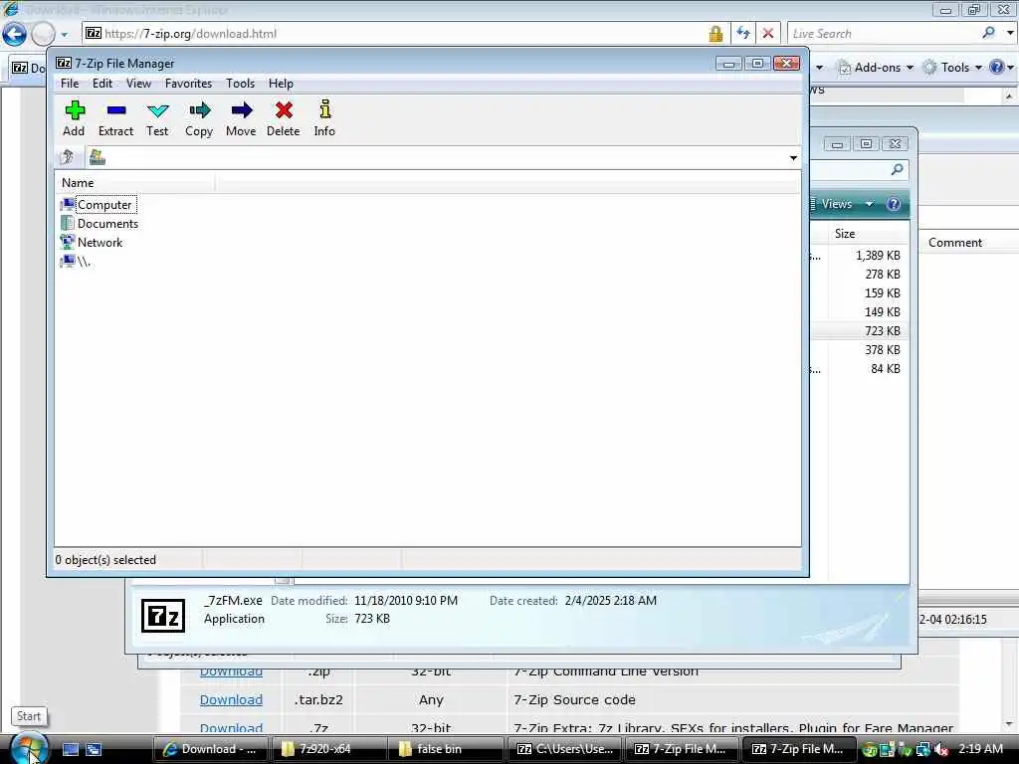Click the .7z Download link
Image resolution: width=1019 pixels, height=764 pixels.
coord(231,727)
